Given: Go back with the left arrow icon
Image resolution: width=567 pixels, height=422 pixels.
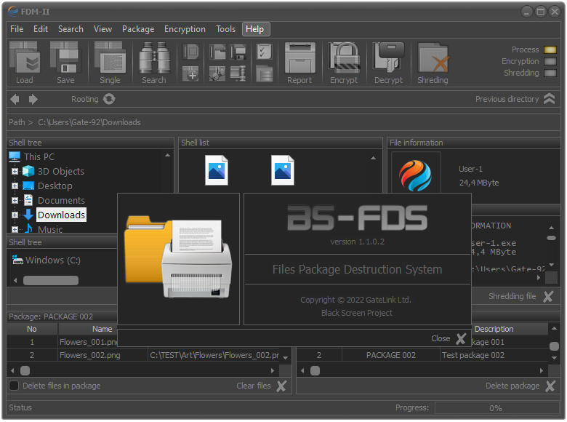Looking at the screenshot, I should point(15,99).
